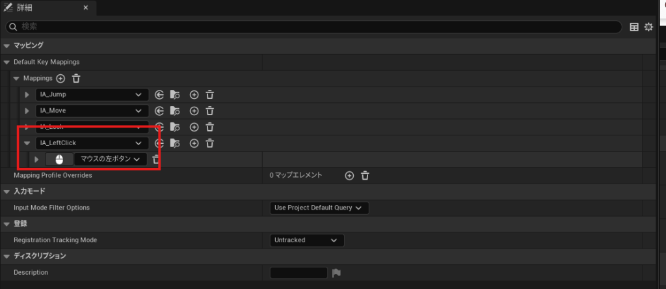This screenshot has width=666, height=289.
Task: Add a key binding to IA_LeftClick row
Action: [x=194, y=143]
